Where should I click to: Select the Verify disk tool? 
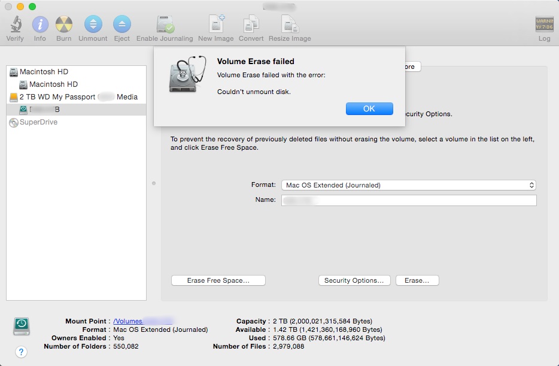click(15, 24)
